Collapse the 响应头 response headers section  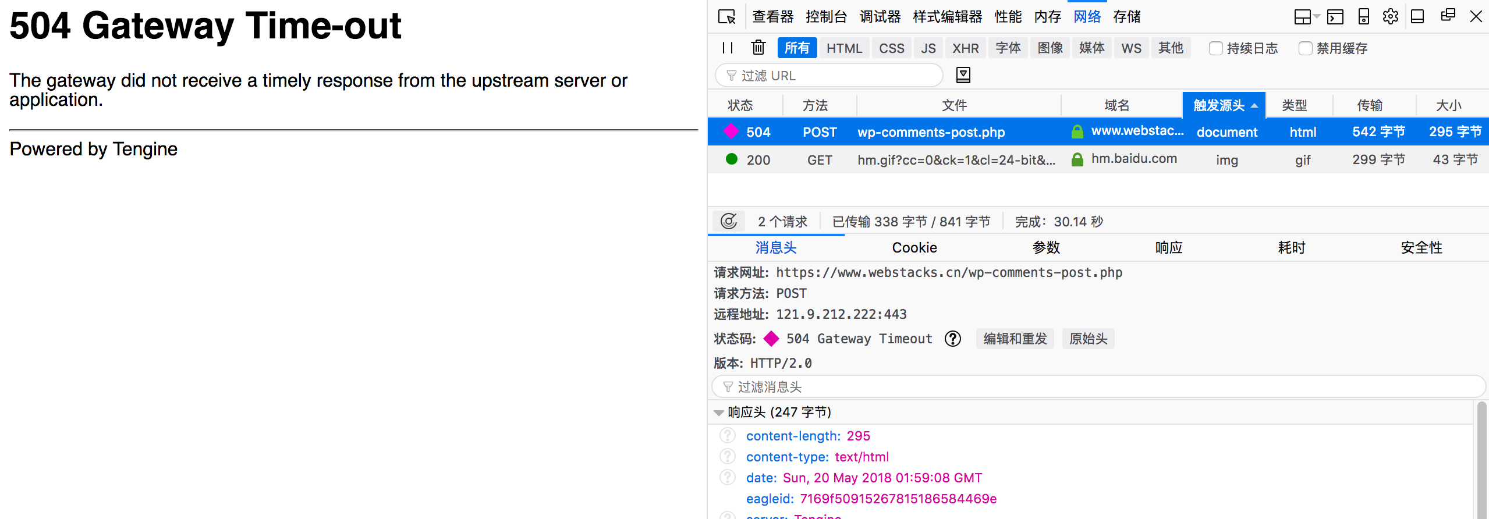click(x=719, y=413)
